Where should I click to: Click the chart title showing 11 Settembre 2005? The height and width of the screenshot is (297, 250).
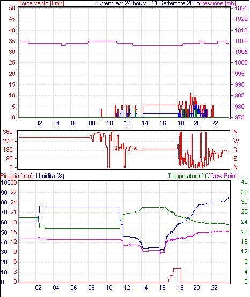tap(147, 3)
